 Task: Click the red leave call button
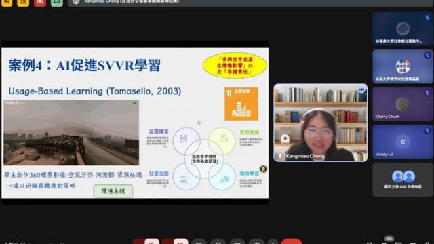(x=291, y=241)
